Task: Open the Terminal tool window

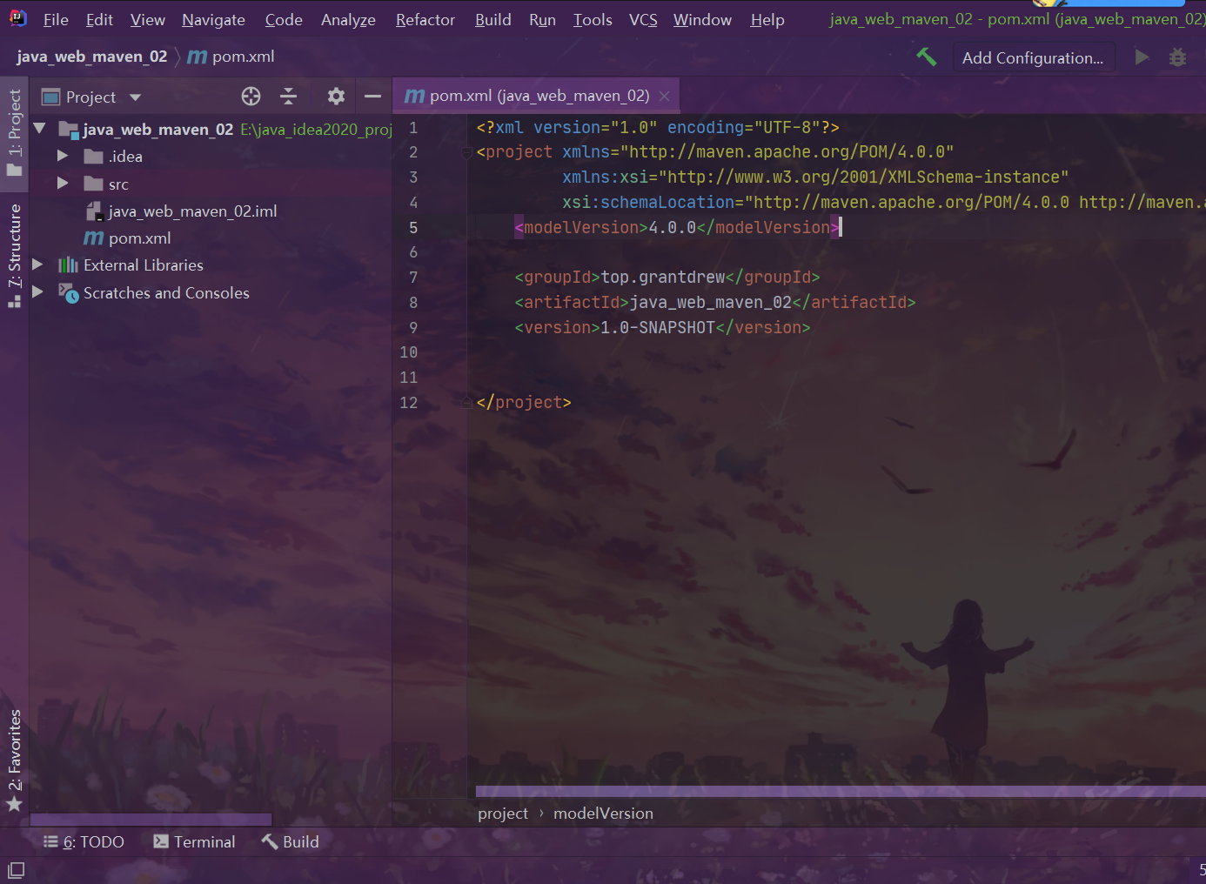Action: (194, 841)
